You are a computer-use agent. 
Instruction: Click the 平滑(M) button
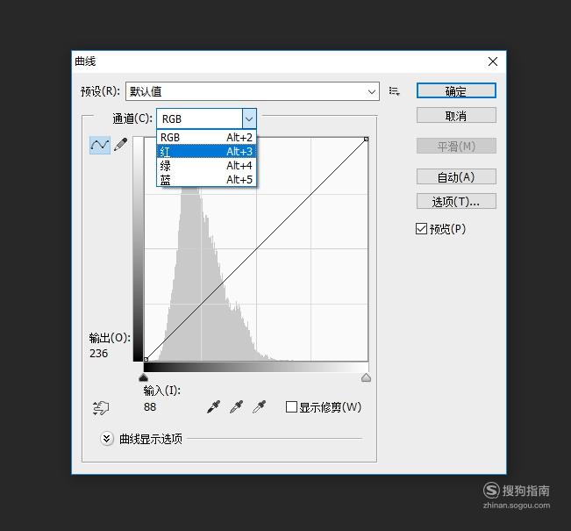(x=456, y=147)
